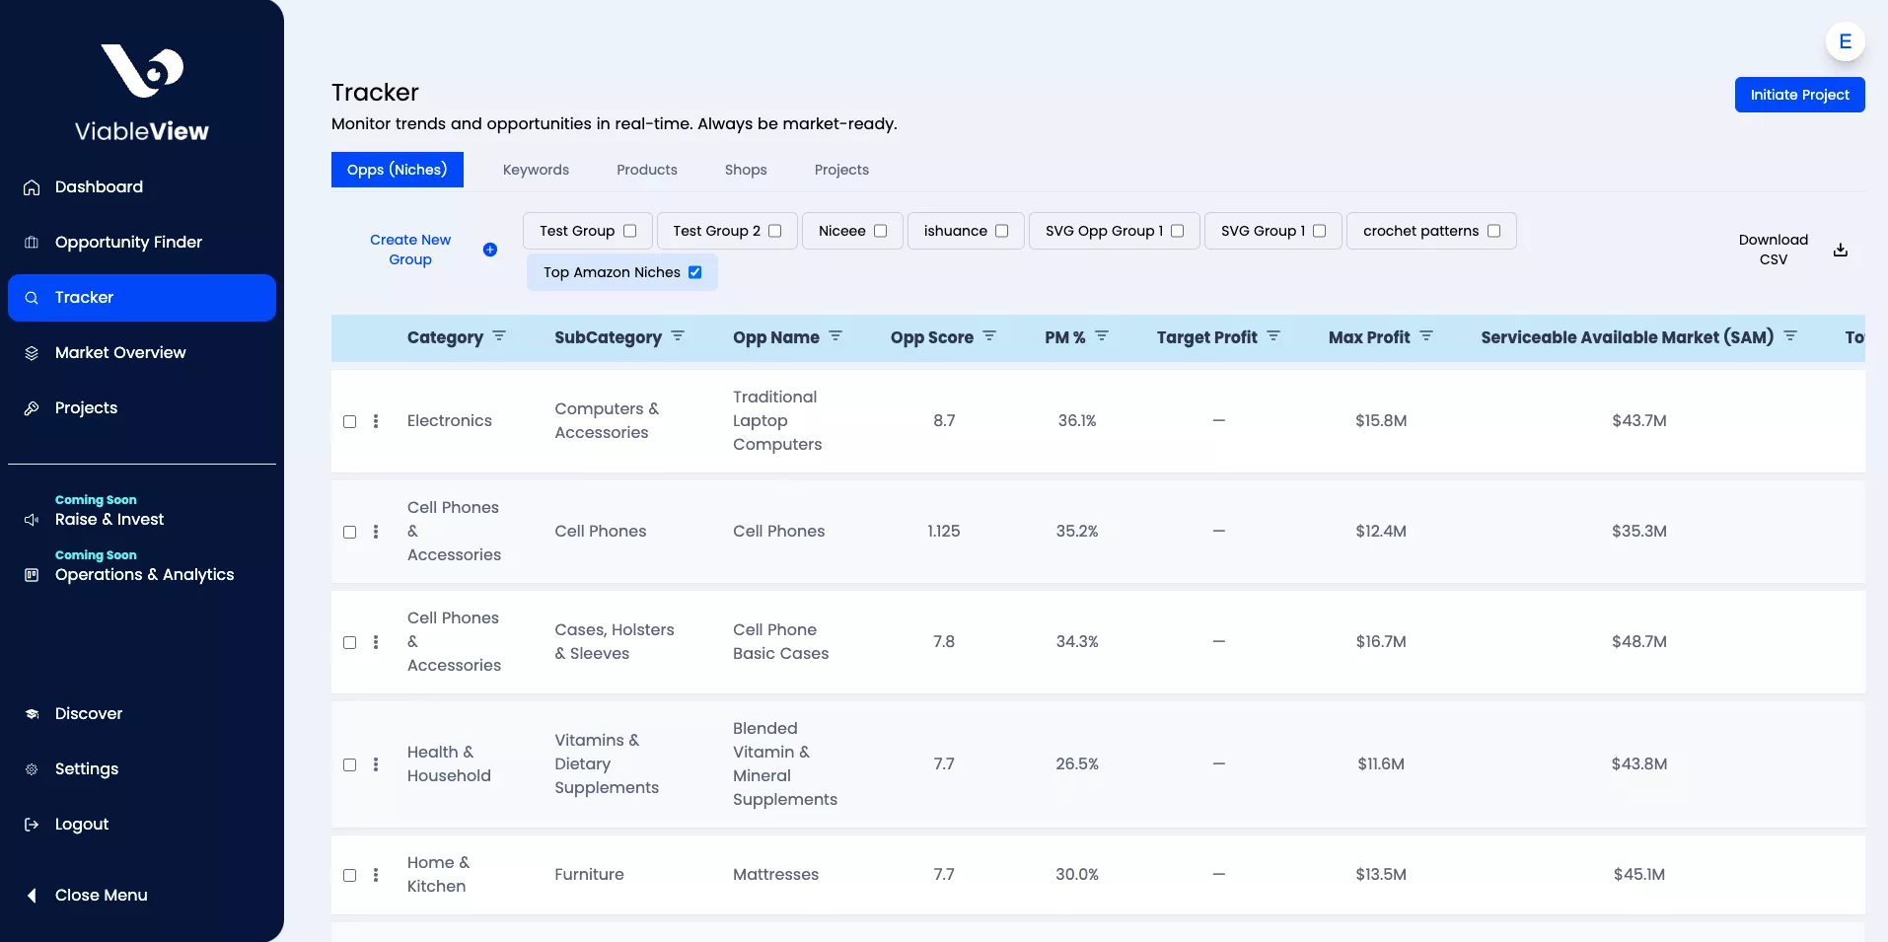Click the Close Menu arrow icon
Viewport: 1888px width, 942px height.
click(32, 896)
